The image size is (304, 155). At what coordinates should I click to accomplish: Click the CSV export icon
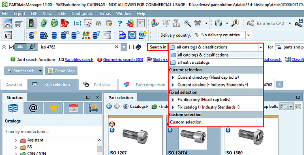pos(122,35)
